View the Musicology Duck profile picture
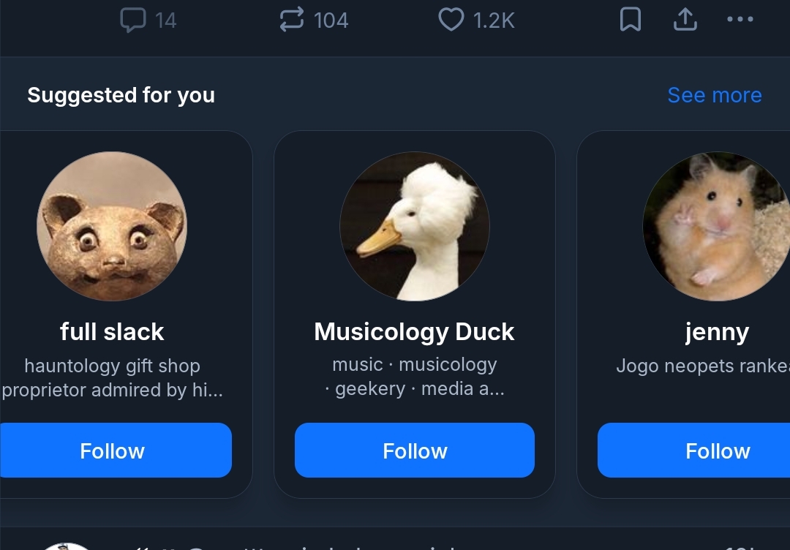This screenshot has height=550, width=790. [415, 226]
